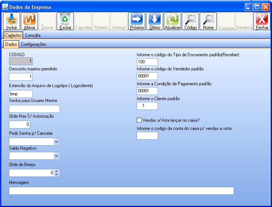The image size is (272, 207).
Task: Click the Desconto maximo permitido field
Action: point(21,77)
